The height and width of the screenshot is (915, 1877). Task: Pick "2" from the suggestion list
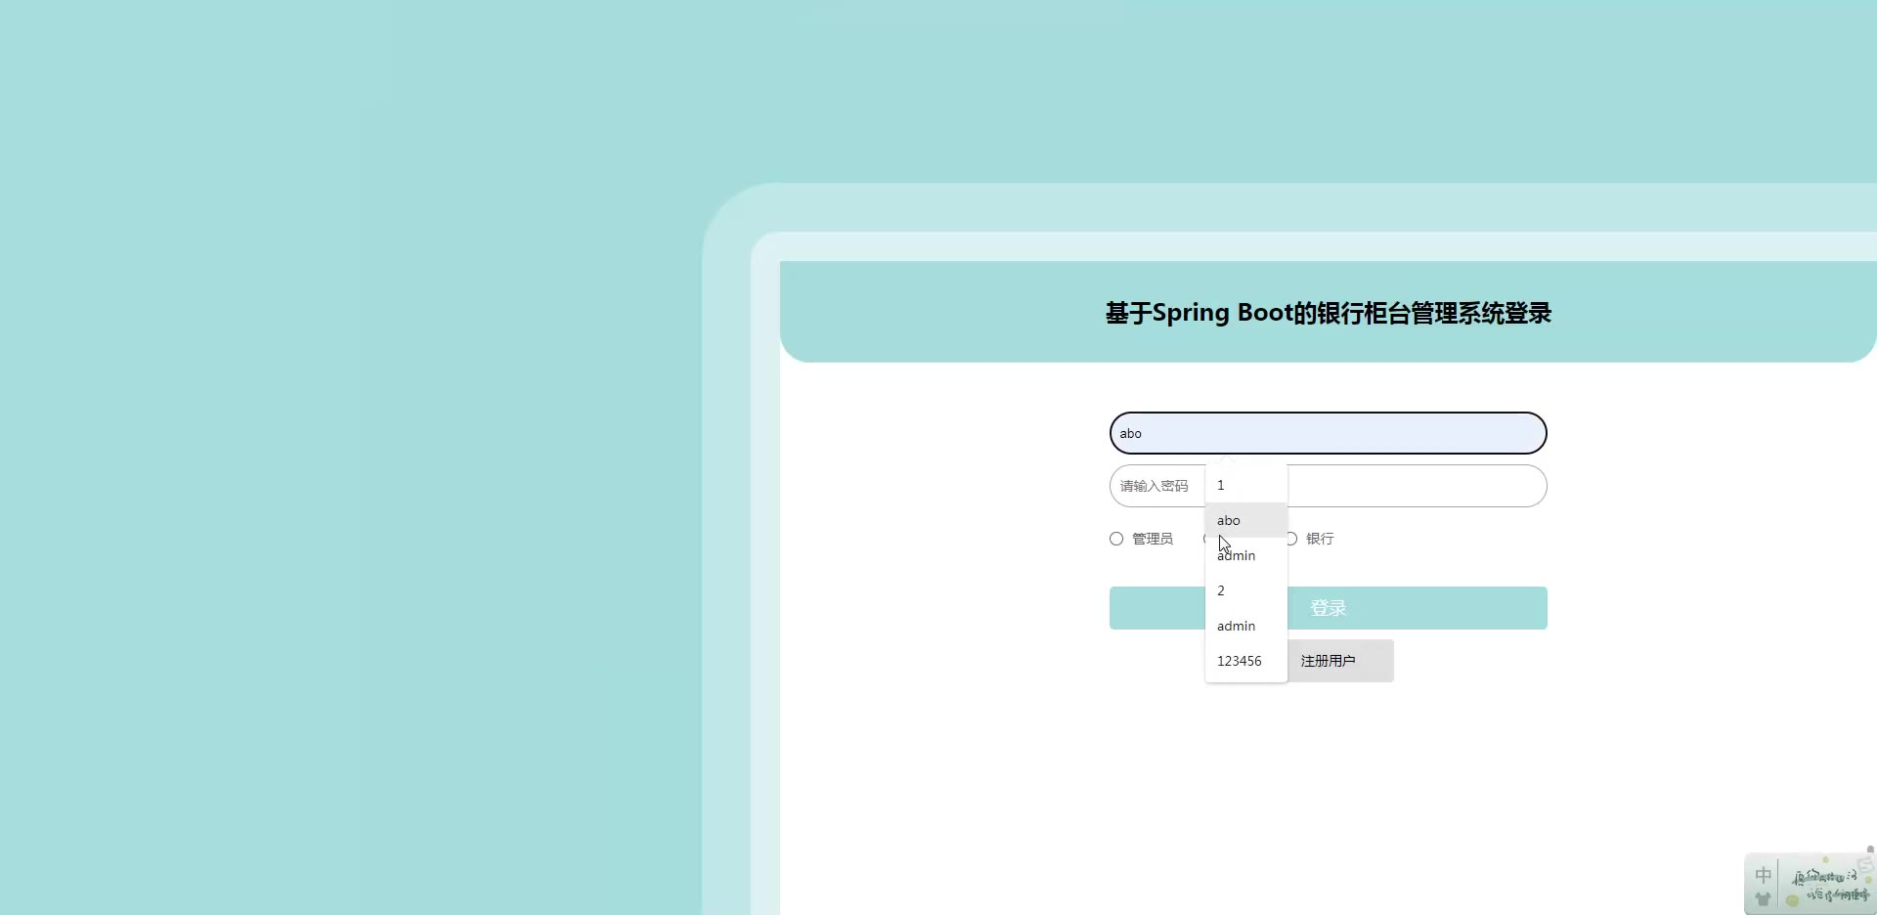tap(1246, 590)
